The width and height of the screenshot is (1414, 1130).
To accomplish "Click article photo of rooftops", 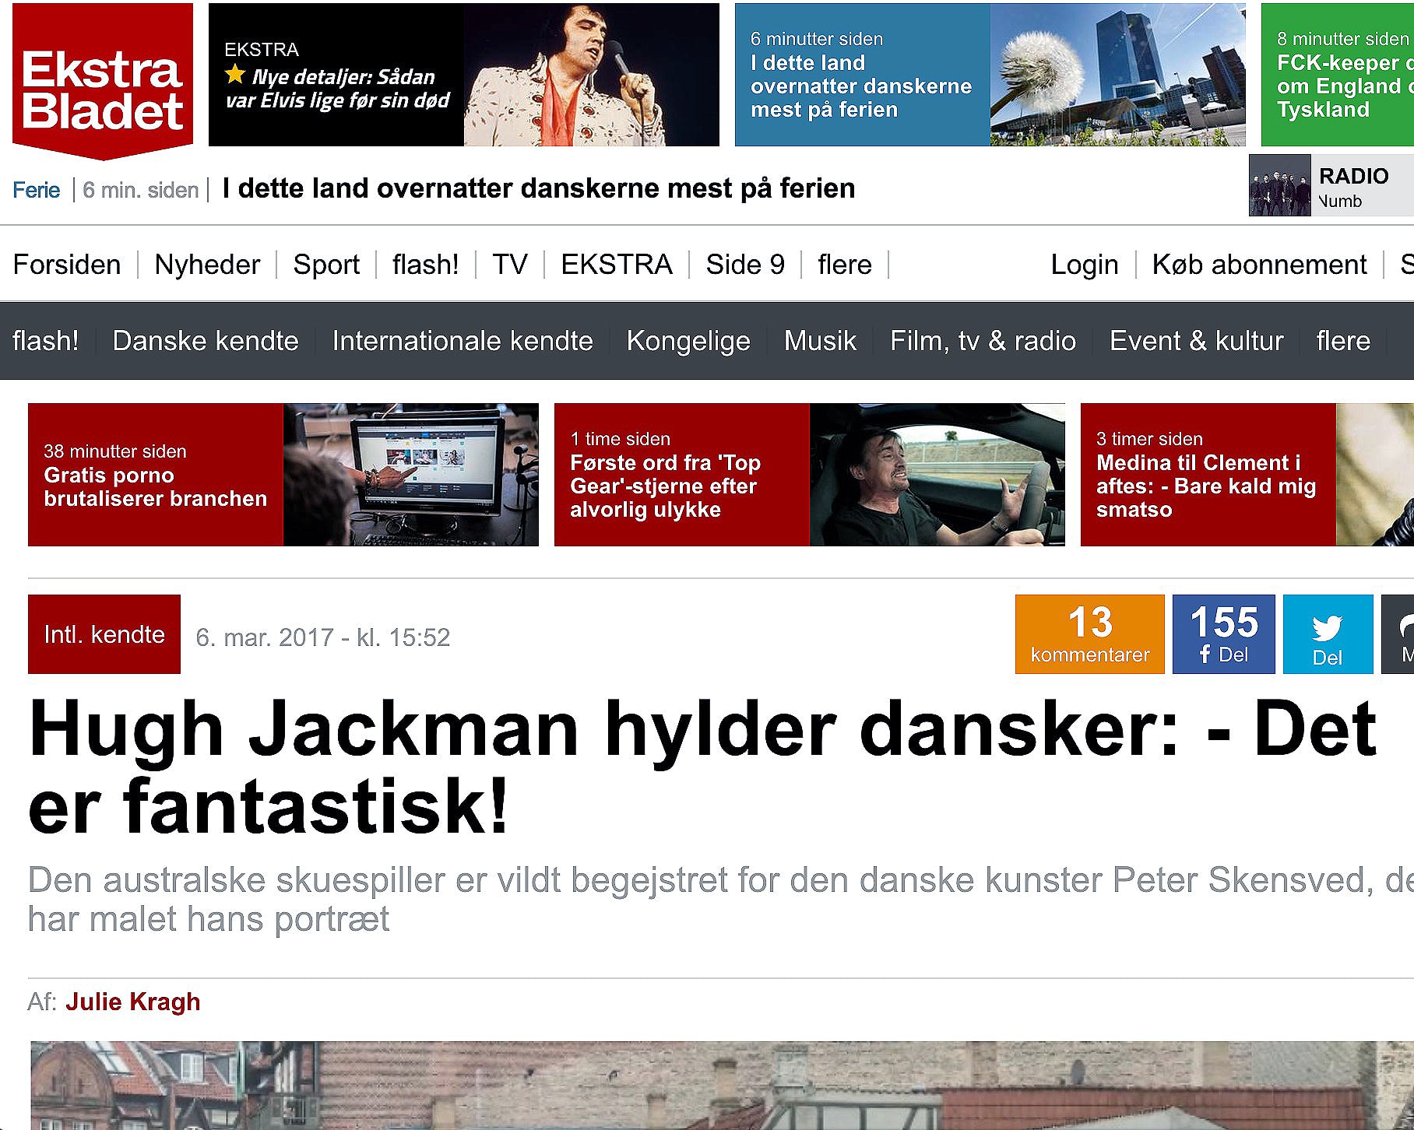I will pos(723,1086).
